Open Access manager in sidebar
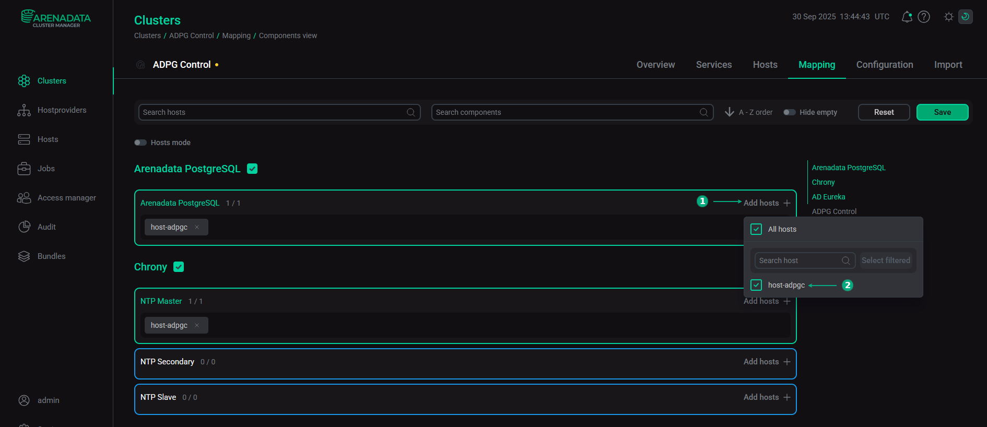Image resolution: width=987 pixels, height=427 pixels. point(24,198)
